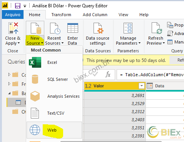This screenshot has width=184, height=142.
Task: Click the formula bar checkmark
Action: pyautogui.click(x=95, y=74)
